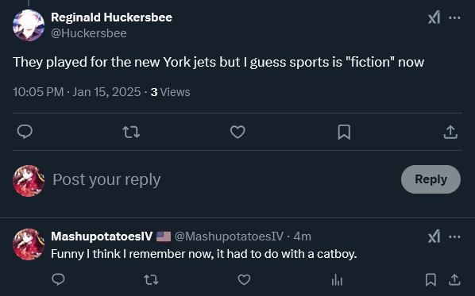Viewport: 475px width, 296px height.
Task: Open the @Huckersbee handle link
Action: coord(89,33)
